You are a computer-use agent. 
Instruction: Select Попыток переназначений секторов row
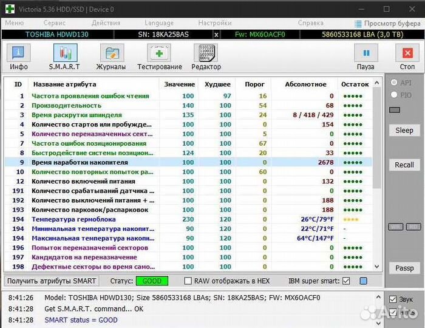[x=188, y=248]
